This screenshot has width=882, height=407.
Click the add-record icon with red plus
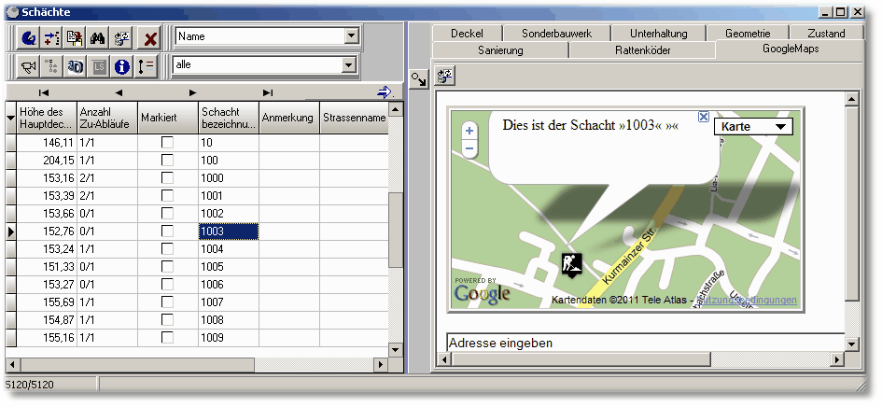(x=51, y=38)
